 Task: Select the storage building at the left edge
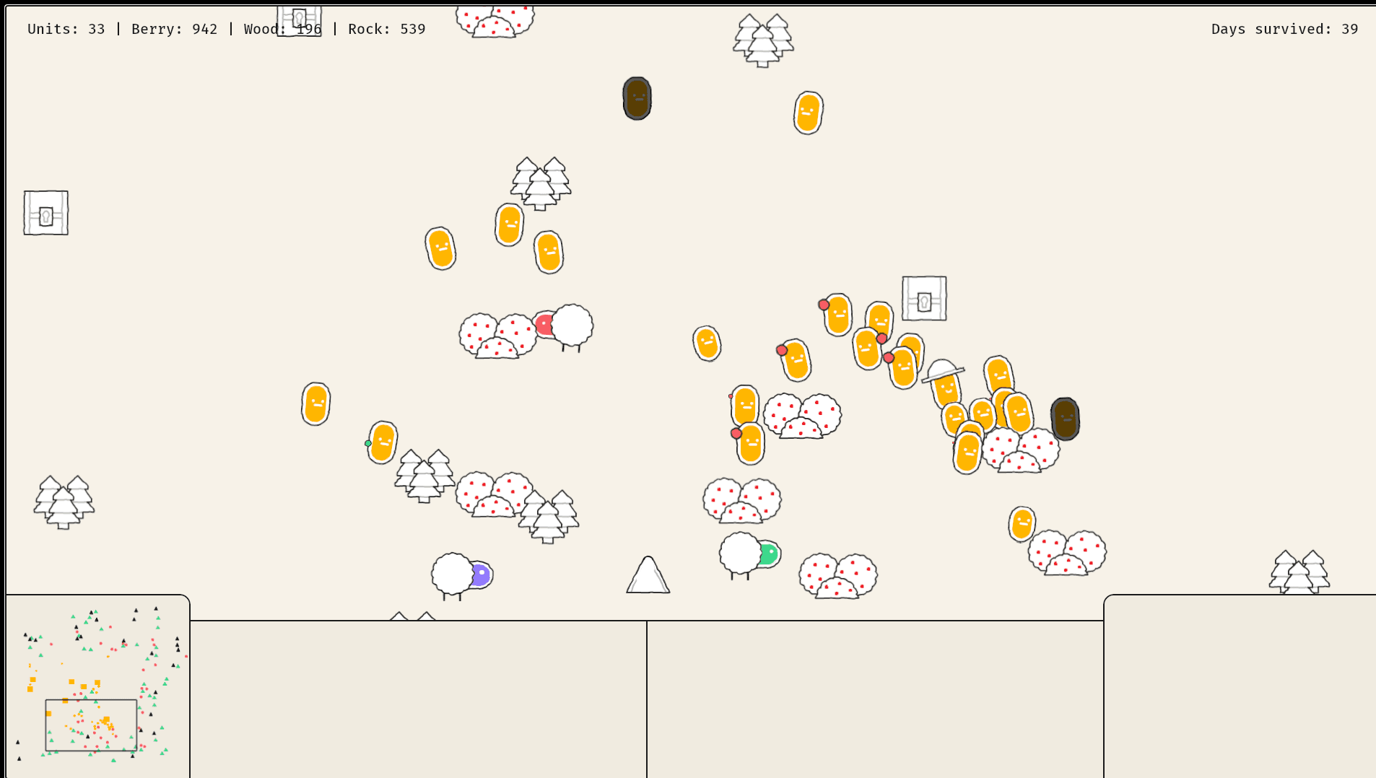[45, 213]
